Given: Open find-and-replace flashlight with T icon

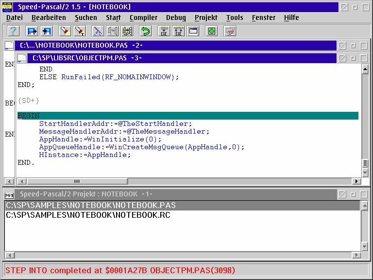Looking at the screenshot, I should [80, 31].
